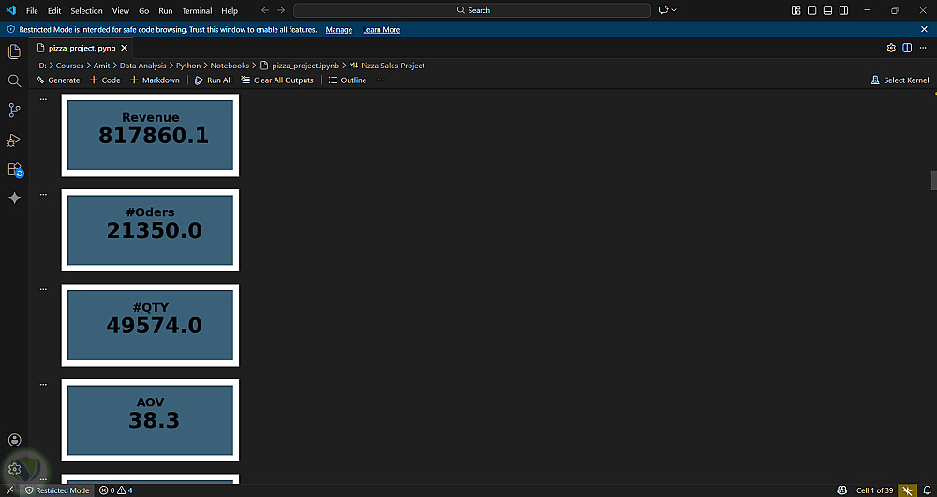Open the Help menu
937x497 pixels.
(x=230, y=10)
